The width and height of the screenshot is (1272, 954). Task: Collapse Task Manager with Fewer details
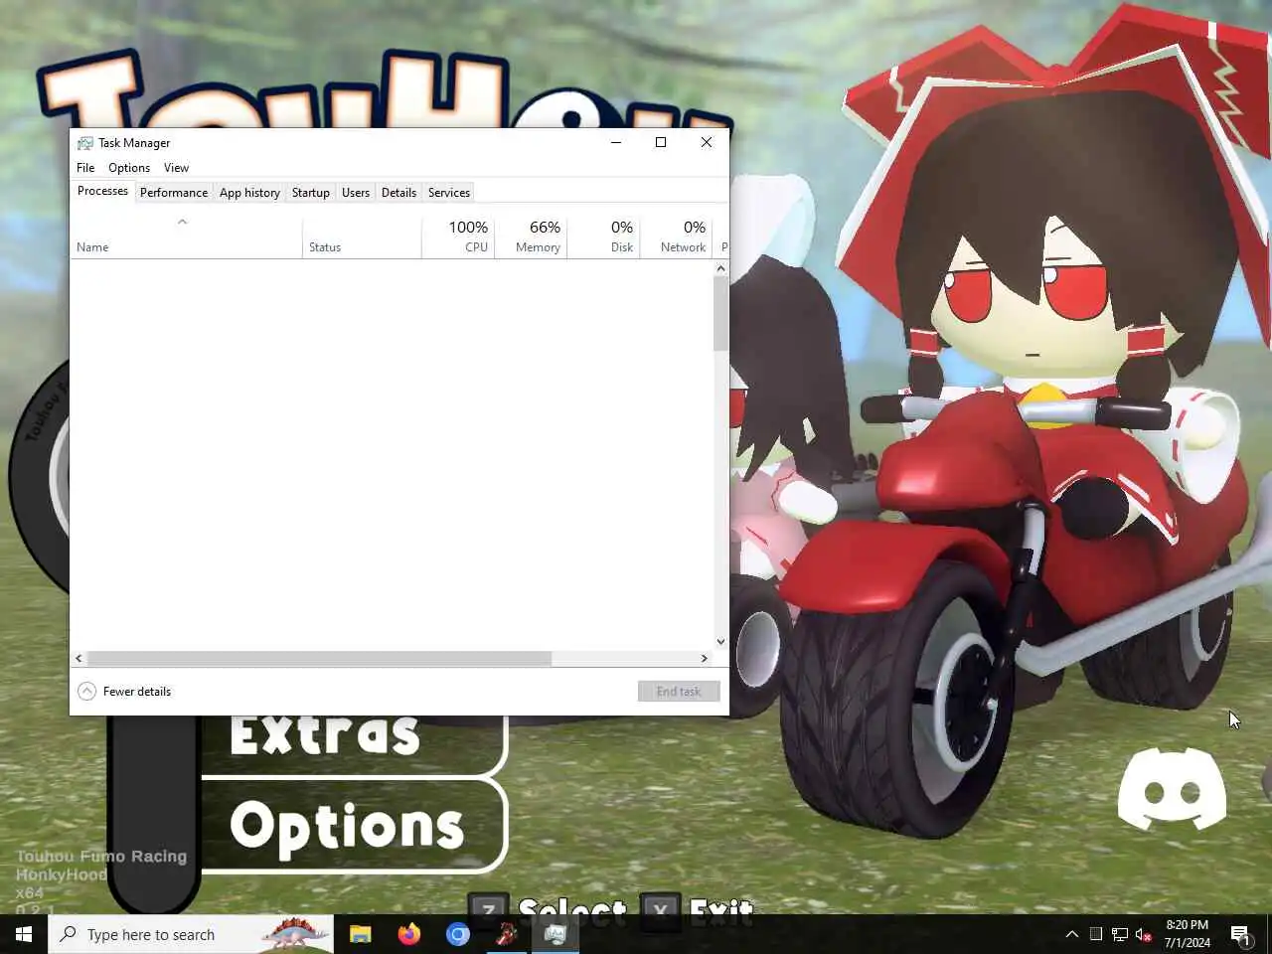click(124, 692)
